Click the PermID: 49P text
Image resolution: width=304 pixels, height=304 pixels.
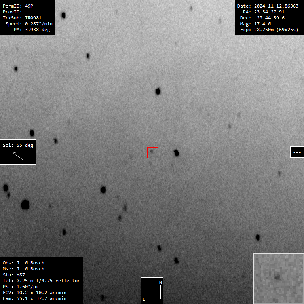tap(18, 6)
